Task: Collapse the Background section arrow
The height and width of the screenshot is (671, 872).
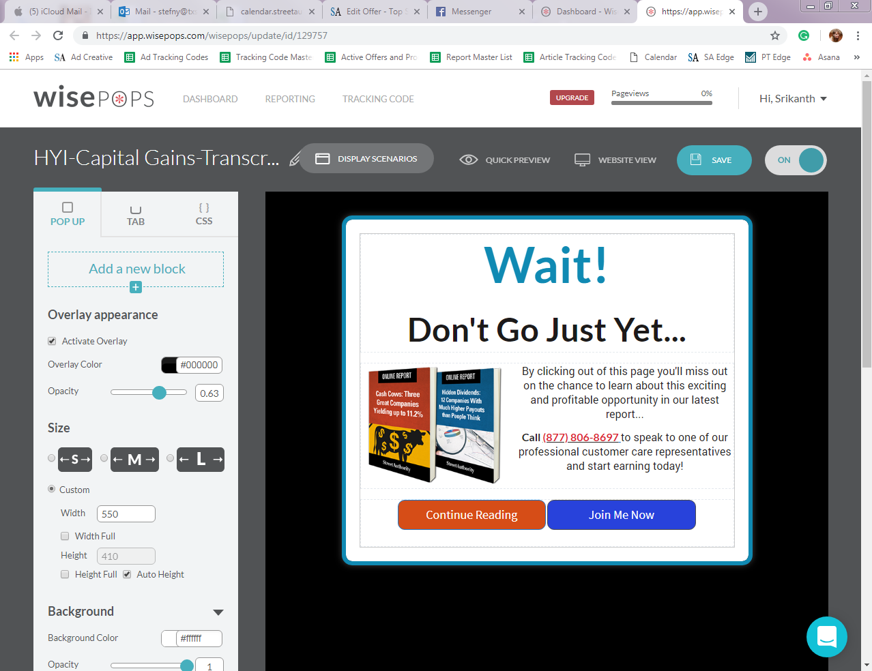Action: [x=218, y=612]
